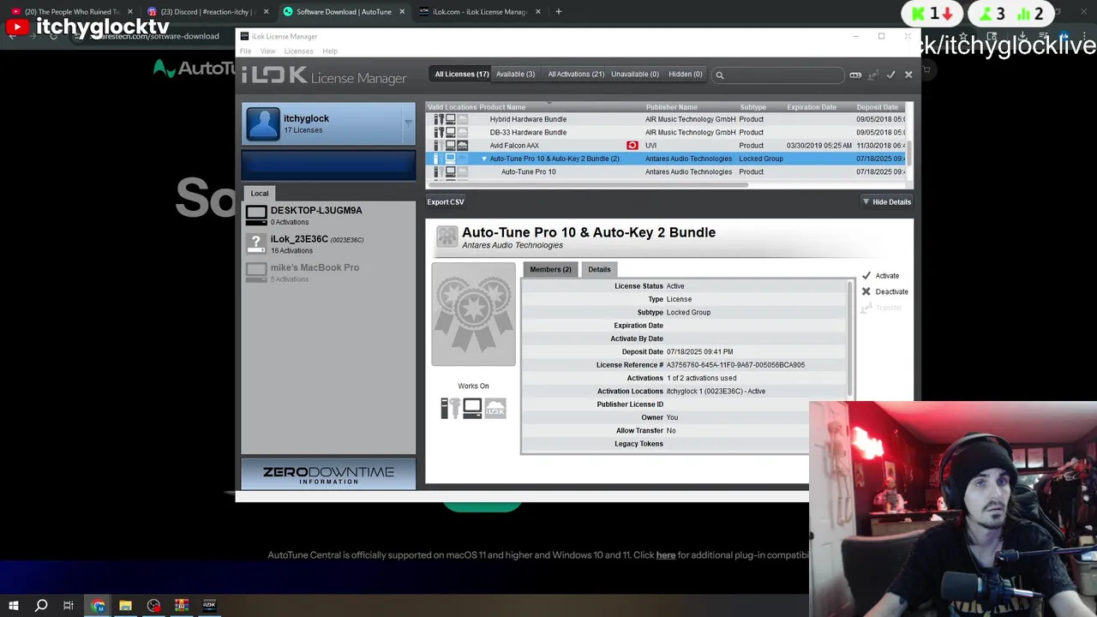
Task: Open WinRAR from the taskbar
Action: point(181,606)
